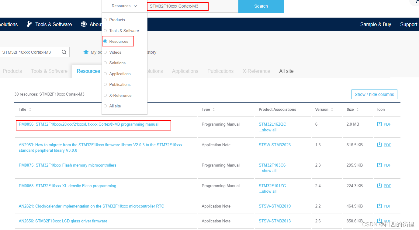Open the STSW-STM32023 product link

click(275, 145)
